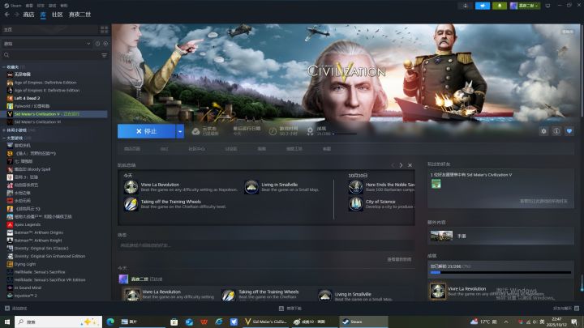This screenshot has height=328, width=584.
Task: Click Here Ends the Noble Savage icon
Action: (x=355, y=187)
